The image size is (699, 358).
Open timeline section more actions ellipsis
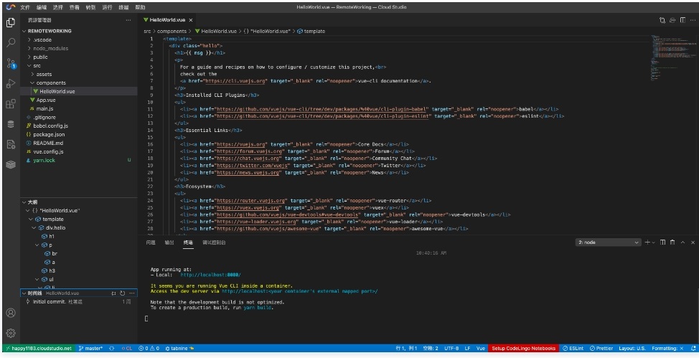131,293
